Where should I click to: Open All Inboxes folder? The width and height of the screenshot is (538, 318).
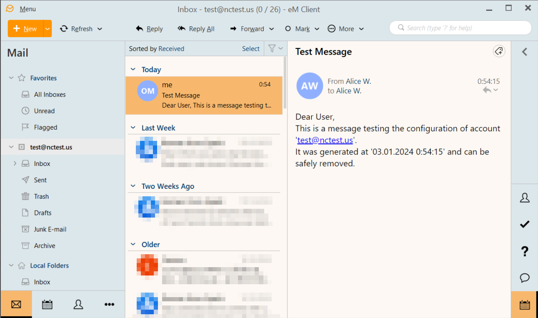pos(50,95)
